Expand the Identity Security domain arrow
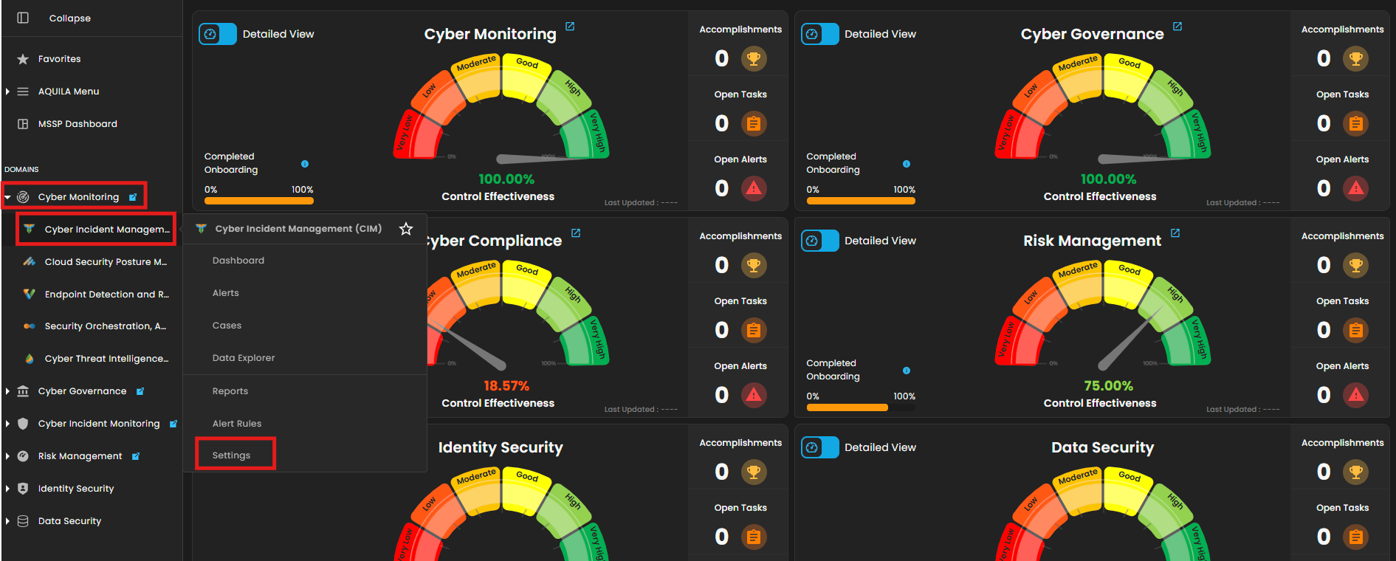 (7, 489)
